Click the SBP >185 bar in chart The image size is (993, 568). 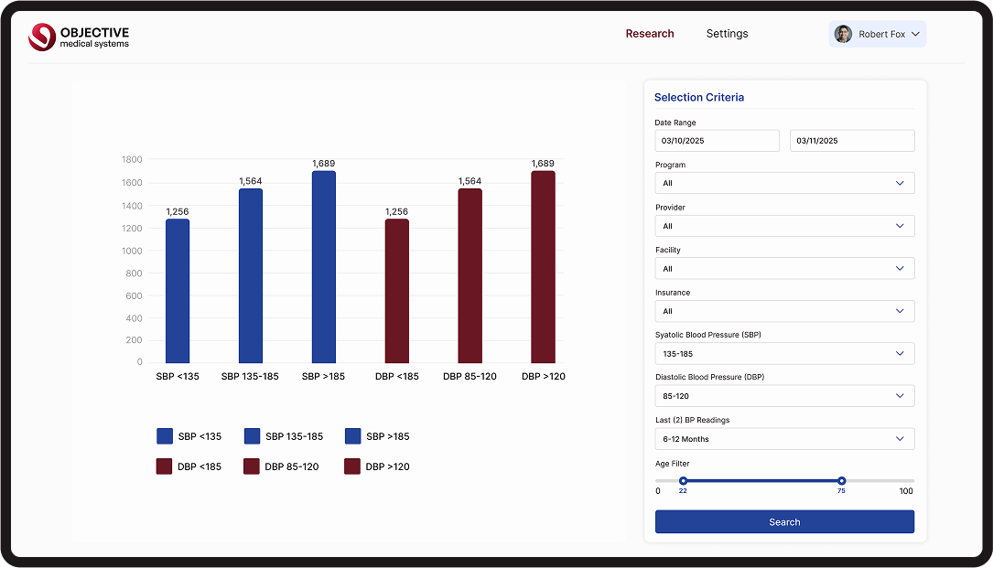[x=323, y=266]
